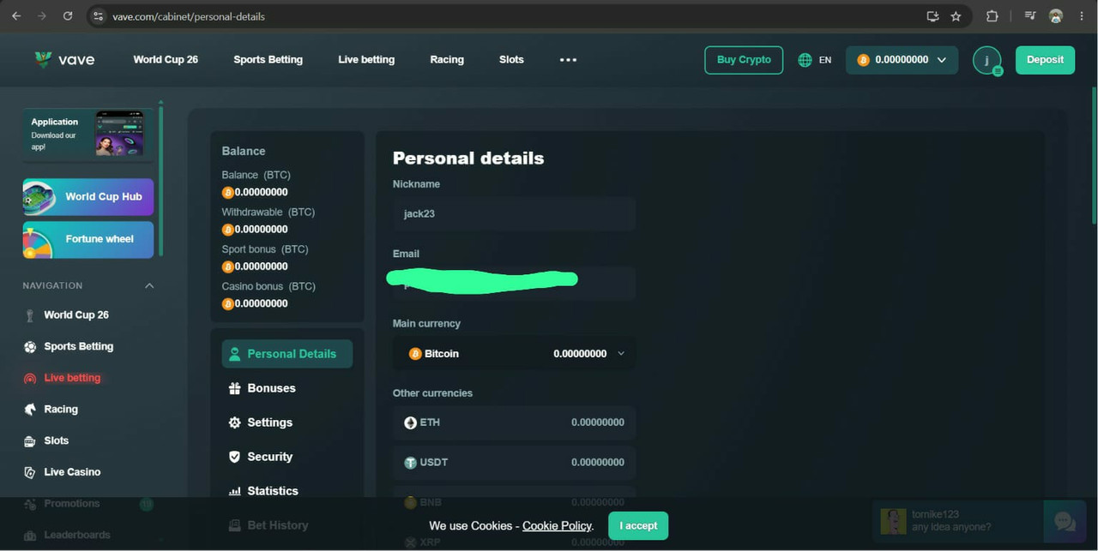1098x551 pixels.
Task: Click the Bonuses gift icon
Action: point(234,388)
